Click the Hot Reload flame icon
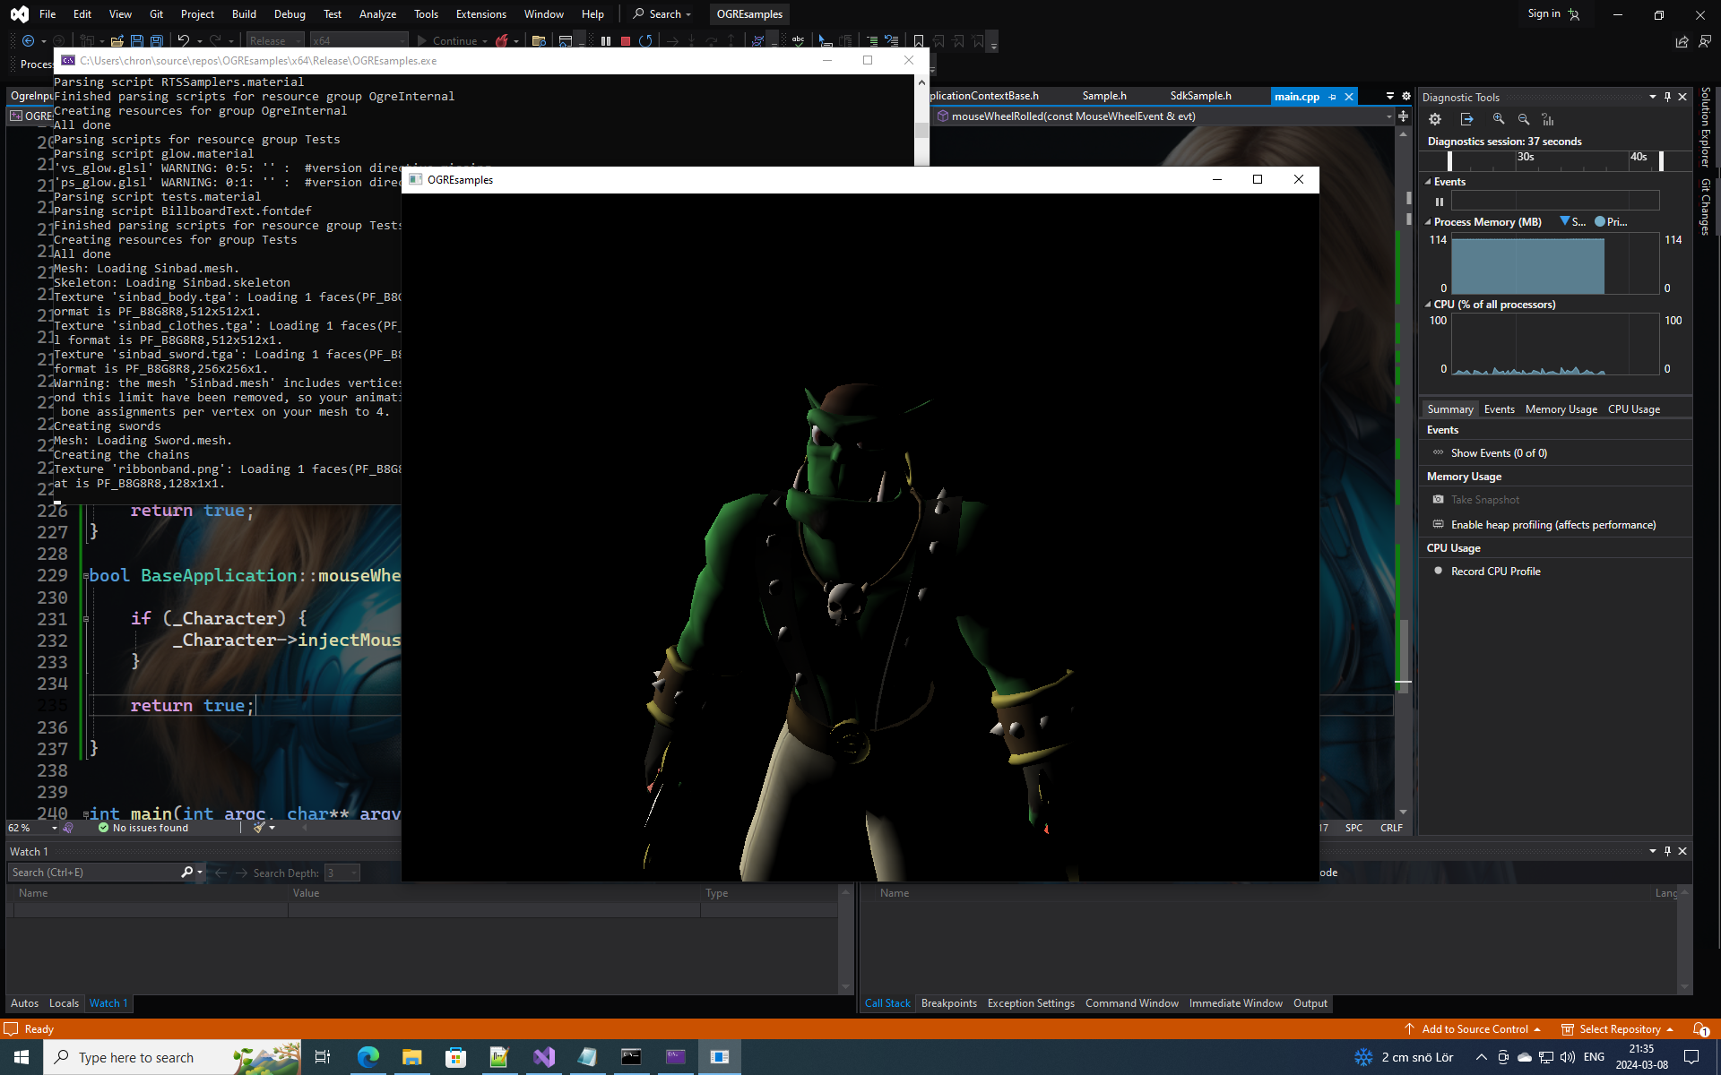The width and height of the screenshot is (1721, 1075). click(502, 41)
